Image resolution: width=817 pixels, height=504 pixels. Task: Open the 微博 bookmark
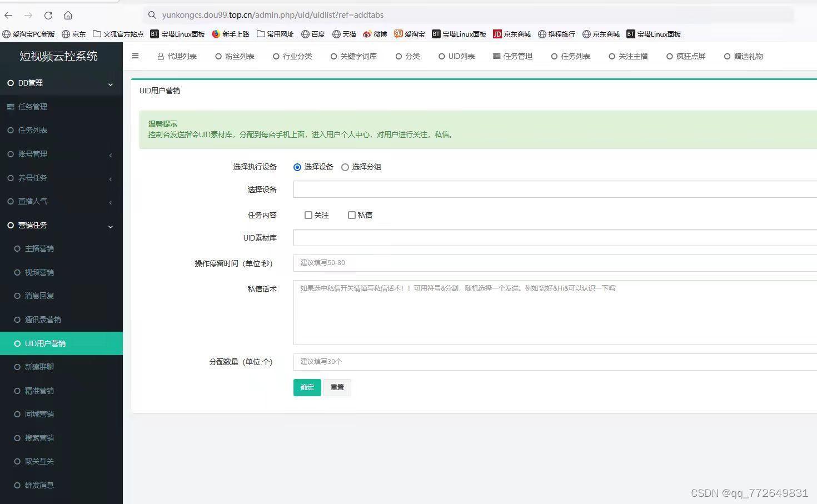coord(375,34)
